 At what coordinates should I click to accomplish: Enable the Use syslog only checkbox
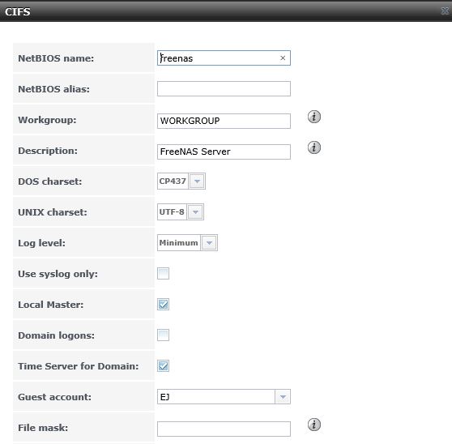[x=163, y=273]
